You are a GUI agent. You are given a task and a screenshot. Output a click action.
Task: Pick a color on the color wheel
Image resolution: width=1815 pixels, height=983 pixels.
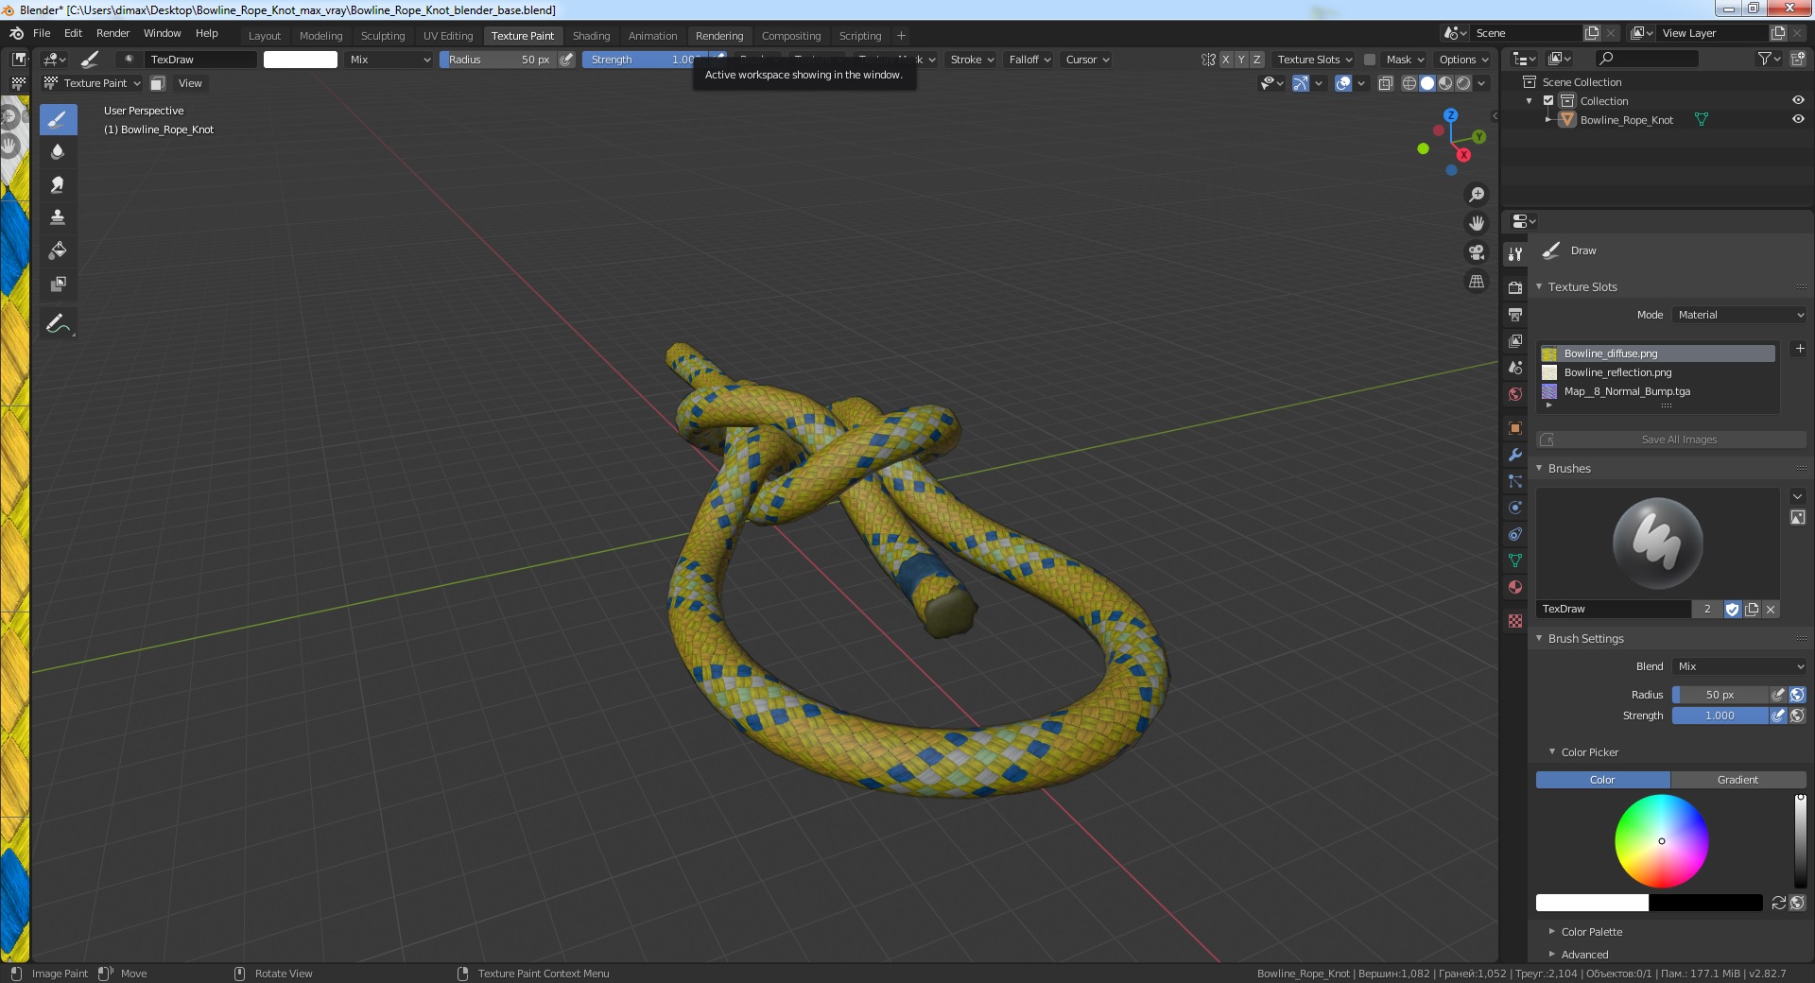(x=1661, y=841)
